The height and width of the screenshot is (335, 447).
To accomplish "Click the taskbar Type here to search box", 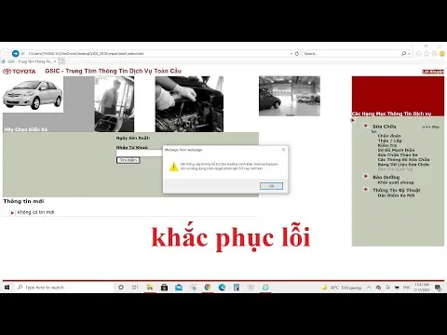I will click(63, 288).
